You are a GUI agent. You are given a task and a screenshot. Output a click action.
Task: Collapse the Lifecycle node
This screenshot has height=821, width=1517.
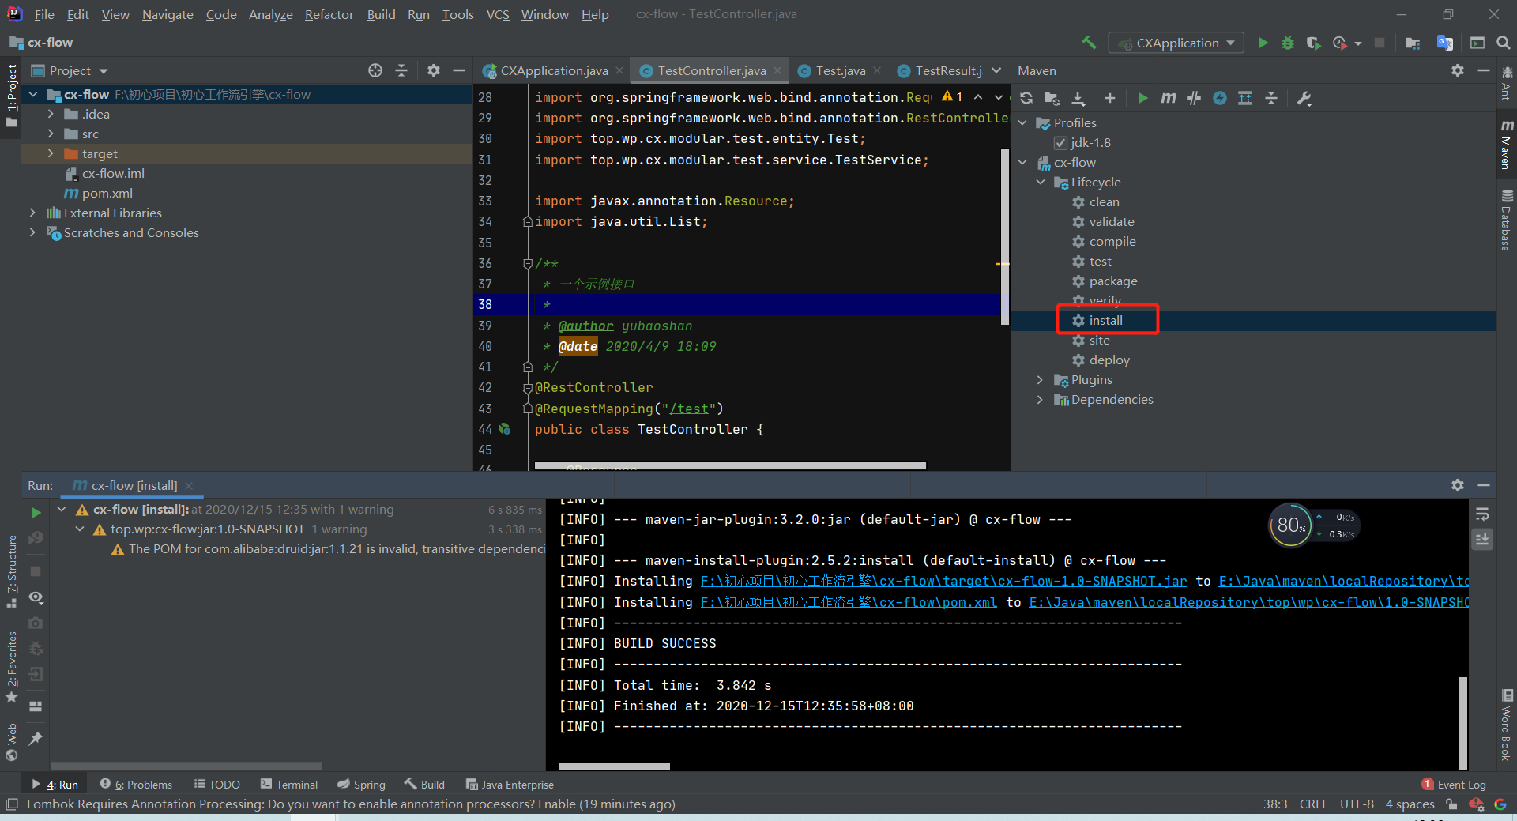click(1041, 182)
